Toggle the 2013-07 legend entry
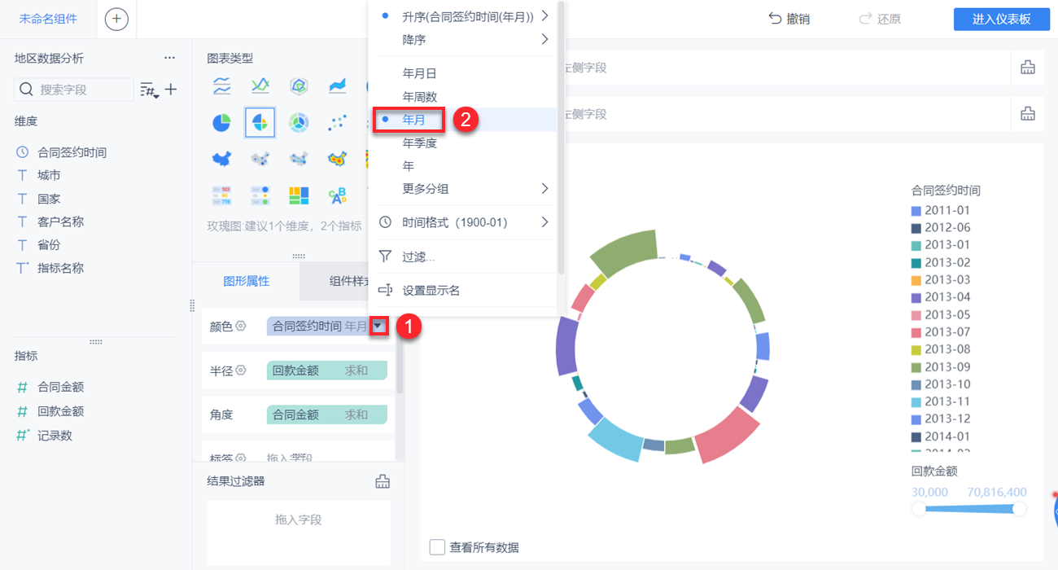 coord(941,331)
